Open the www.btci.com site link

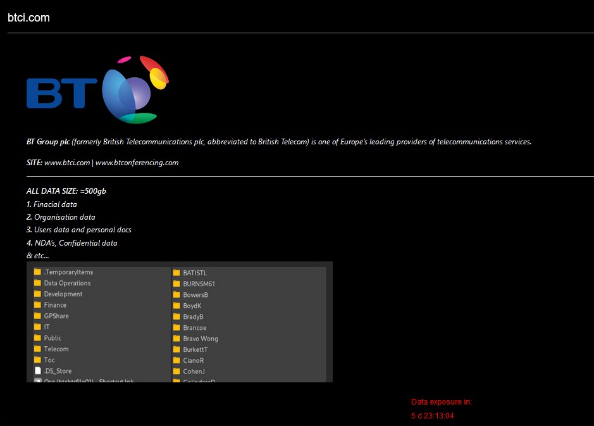coord(67,163)
